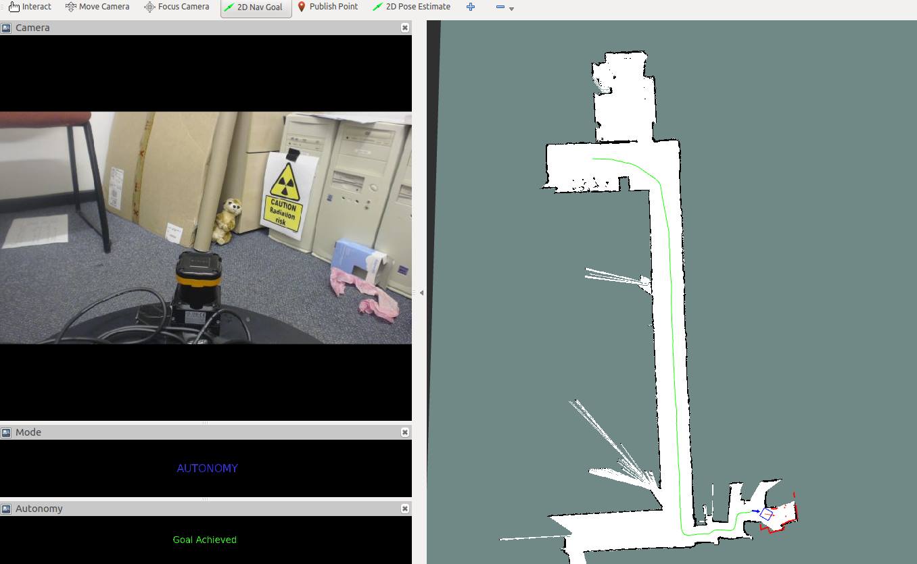Click the camera feed image
The height and width of the screenshot is (564, 917).
point(206,228)
